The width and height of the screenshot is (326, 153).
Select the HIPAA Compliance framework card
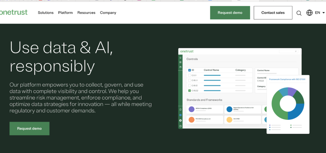[205, 109]
